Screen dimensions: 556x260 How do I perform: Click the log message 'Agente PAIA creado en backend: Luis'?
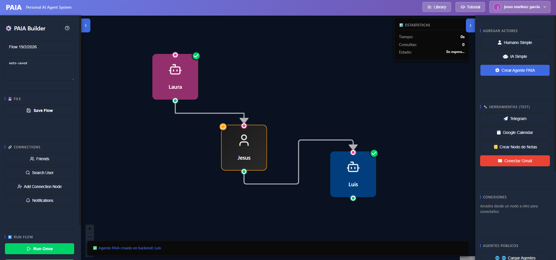[x=130, y=248]
